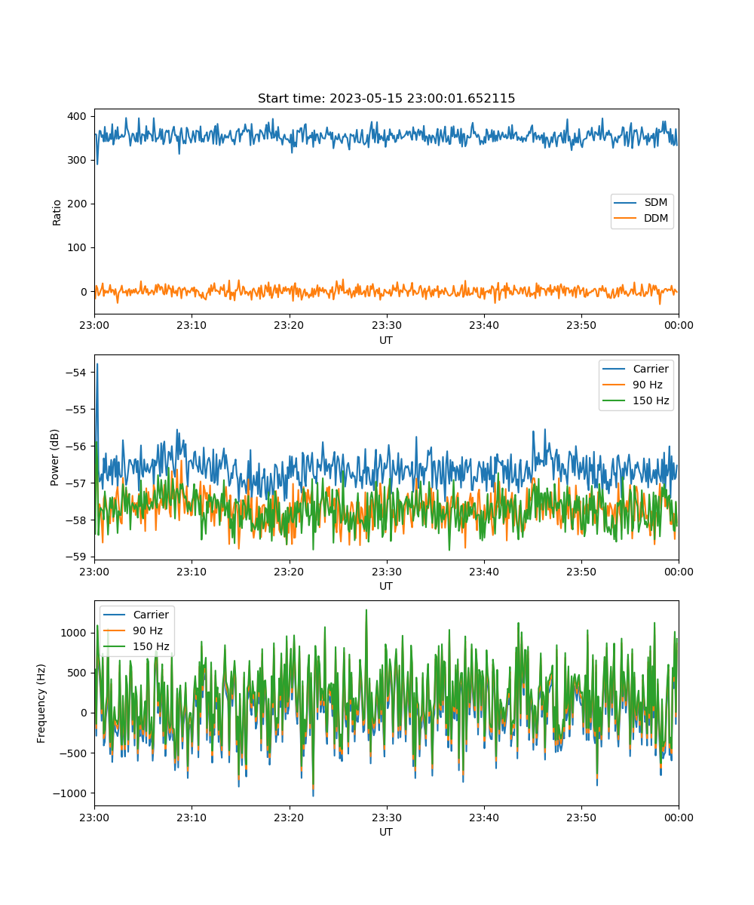Click the −59 tick on the Power axis
Viewport: 754px width, 905px height.
78,557
